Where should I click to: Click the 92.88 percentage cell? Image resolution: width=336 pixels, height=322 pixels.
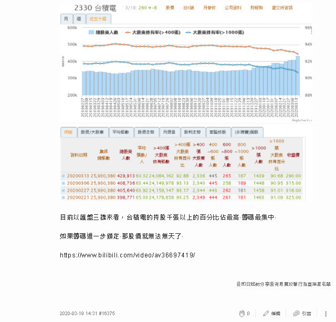[182, 176]
